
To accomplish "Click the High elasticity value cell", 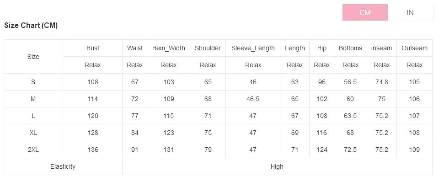I will coord(277,166).
